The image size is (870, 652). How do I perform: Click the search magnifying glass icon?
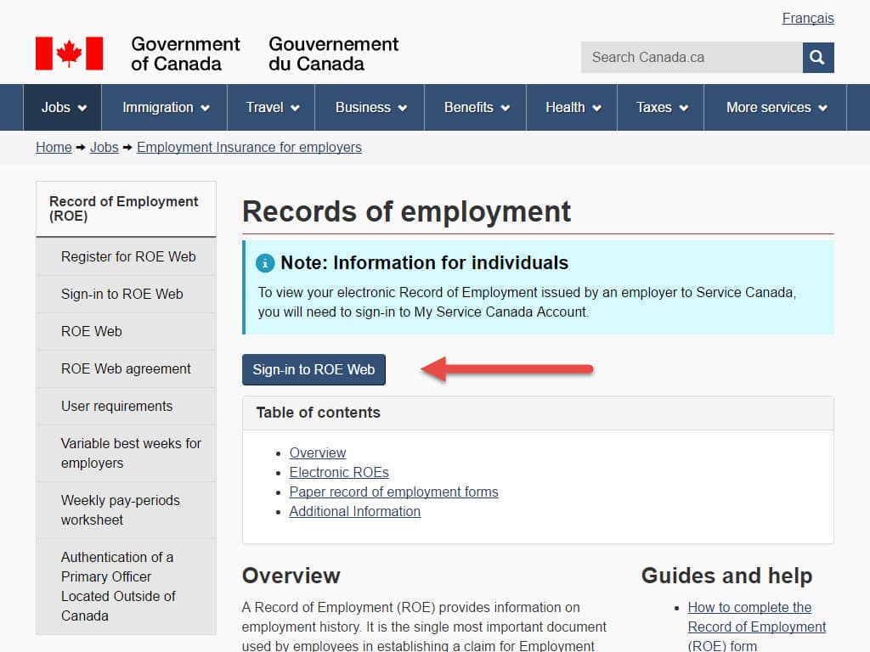click(816, 57)
